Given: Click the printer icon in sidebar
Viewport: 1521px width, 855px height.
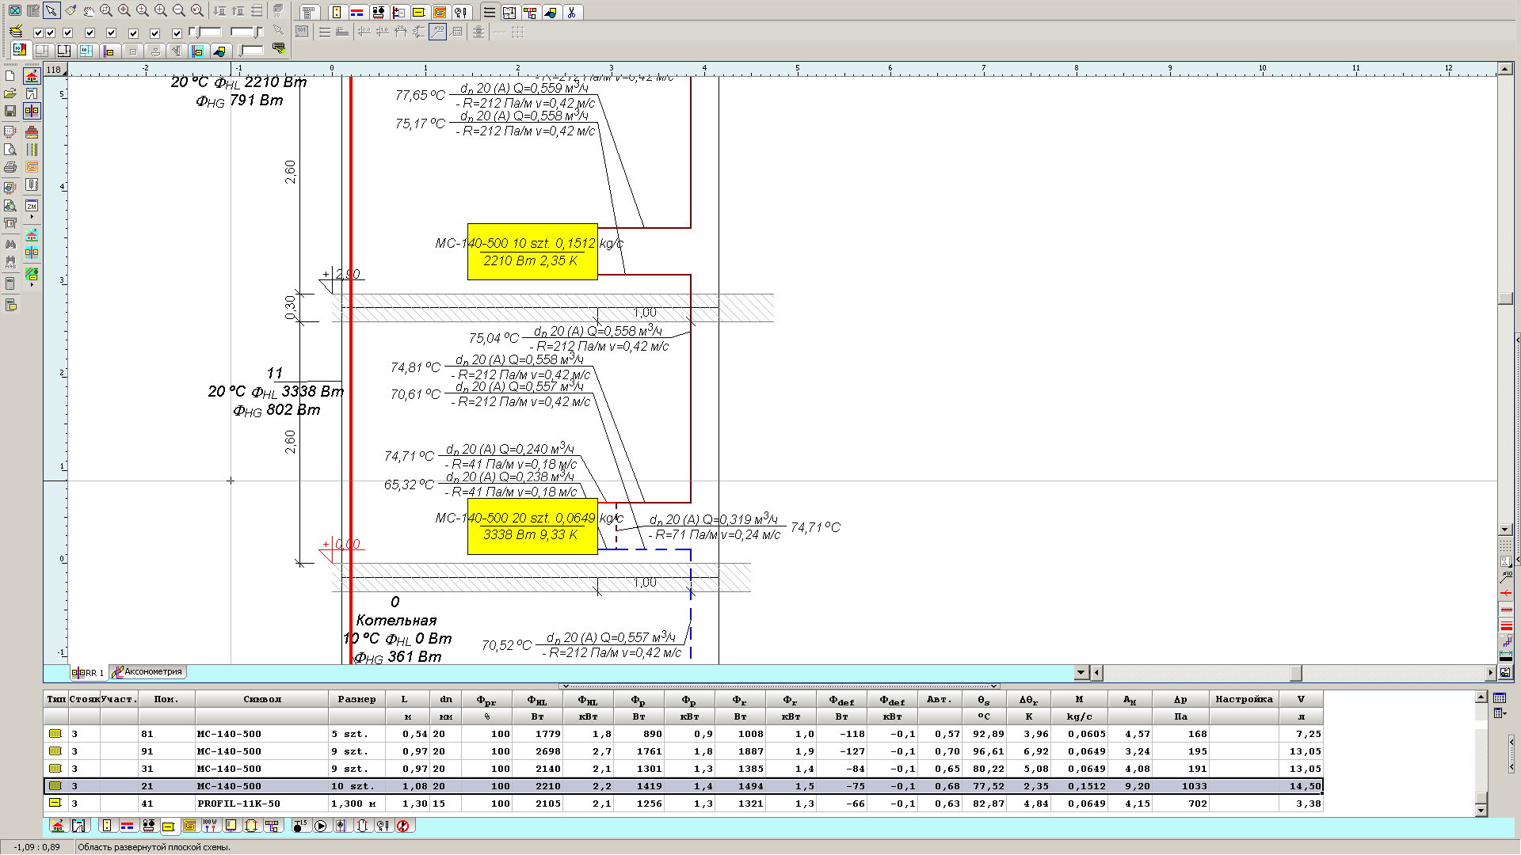Looking at the screenshot, I should [x=10, y=167].
